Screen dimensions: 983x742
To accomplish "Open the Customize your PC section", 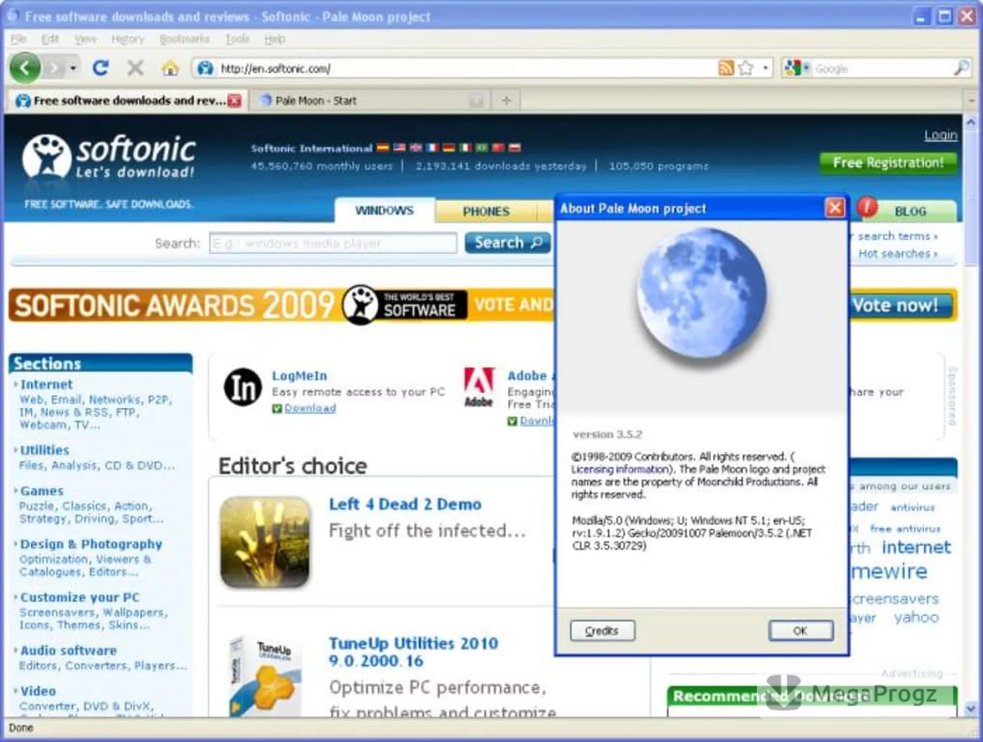I will pos(79,597).
